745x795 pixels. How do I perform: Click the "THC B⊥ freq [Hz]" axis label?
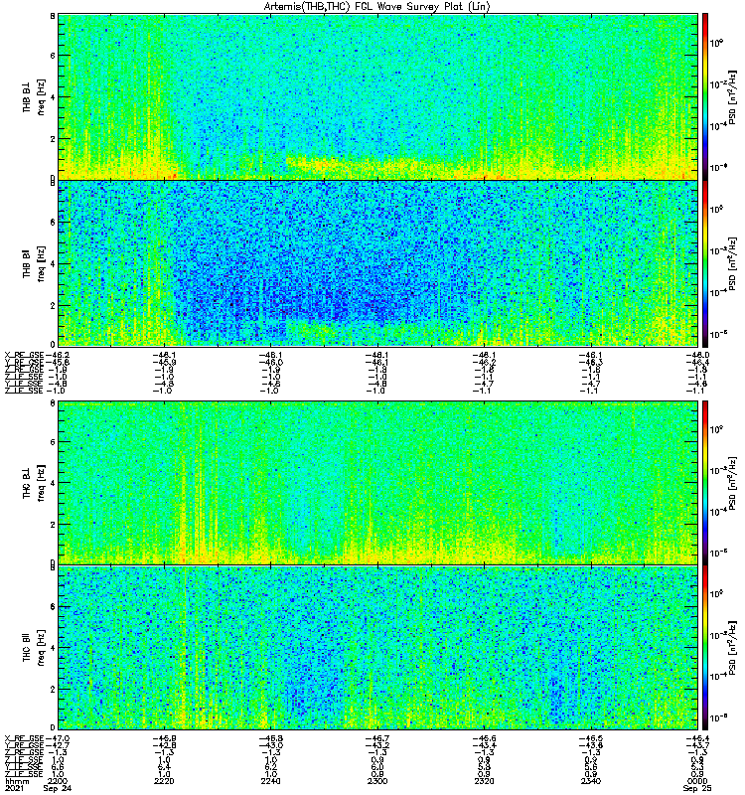click(34, 483)
